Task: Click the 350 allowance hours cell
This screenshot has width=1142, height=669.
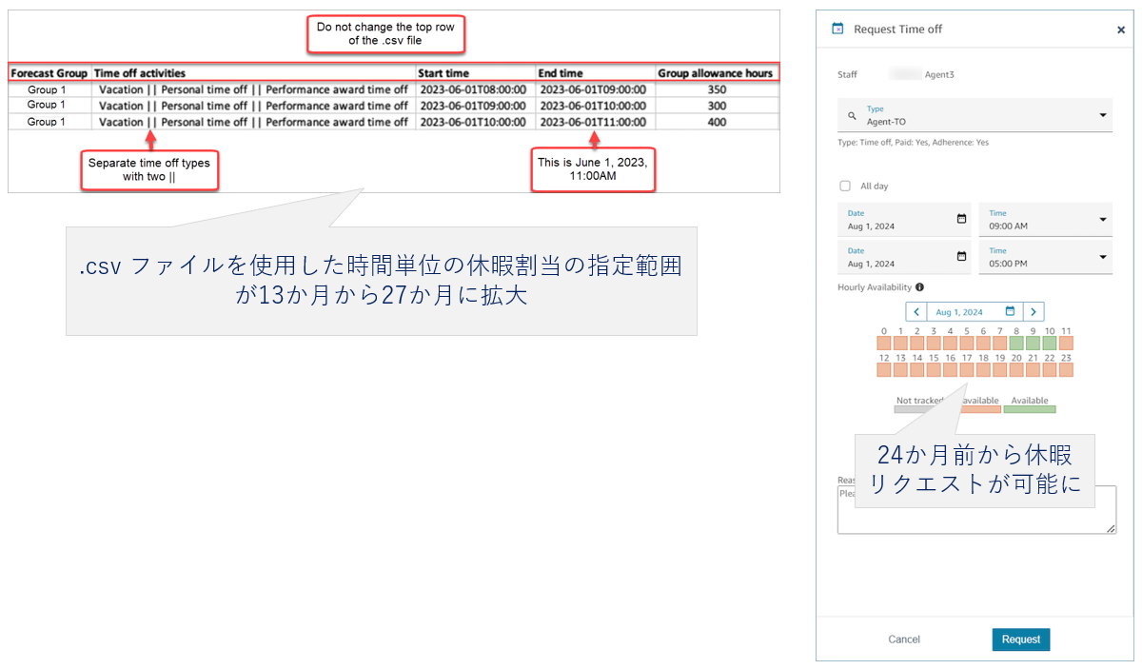Action: point(717,89)
